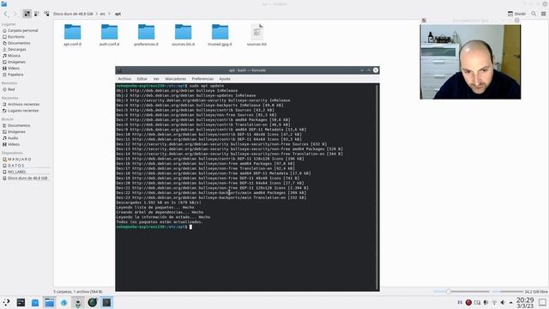The height and width of the screenshot is (309, 549).
Task: Open the auth.conf.d folder
Action: click(x=109, y=34)
